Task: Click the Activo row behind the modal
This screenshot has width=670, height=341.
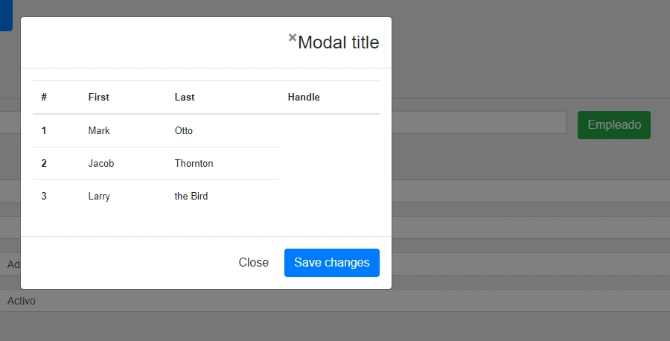Action: tap(335, 301)
